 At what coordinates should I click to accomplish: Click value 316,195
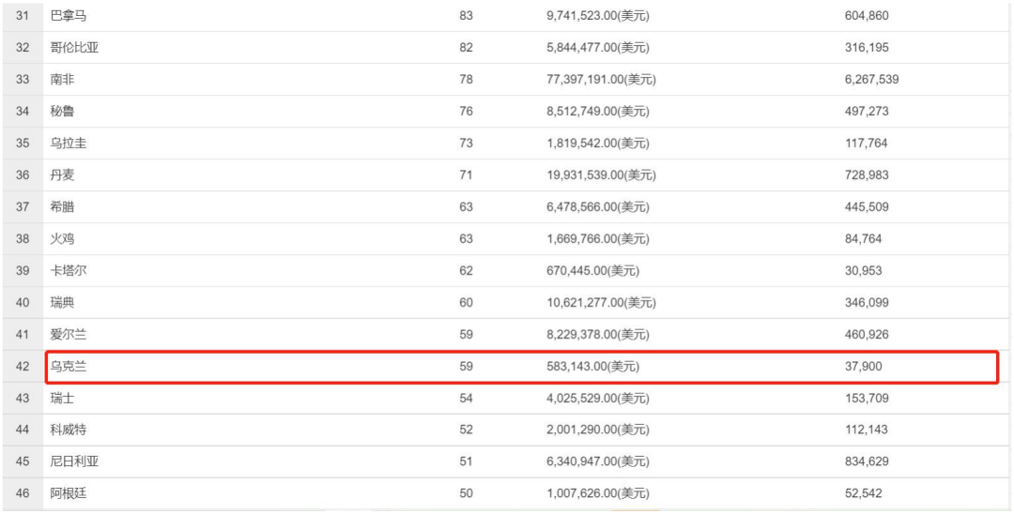[867, 48]
